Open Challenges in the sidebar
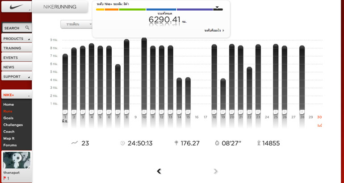344x183 pixels. point(13,125)
